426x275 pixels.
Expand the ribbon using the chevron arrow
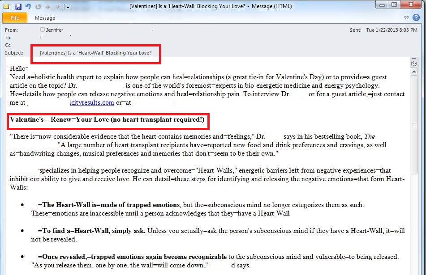click(406, 18)
